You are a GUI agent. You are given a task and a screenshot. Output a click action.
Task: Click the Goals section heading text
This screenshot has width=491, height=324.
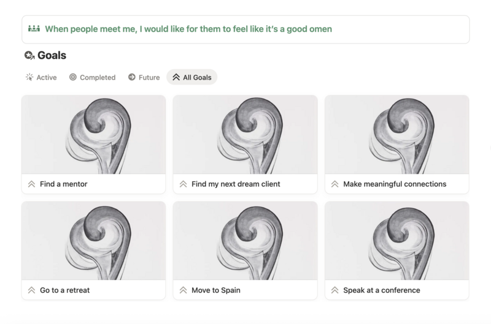click(52, 56)
